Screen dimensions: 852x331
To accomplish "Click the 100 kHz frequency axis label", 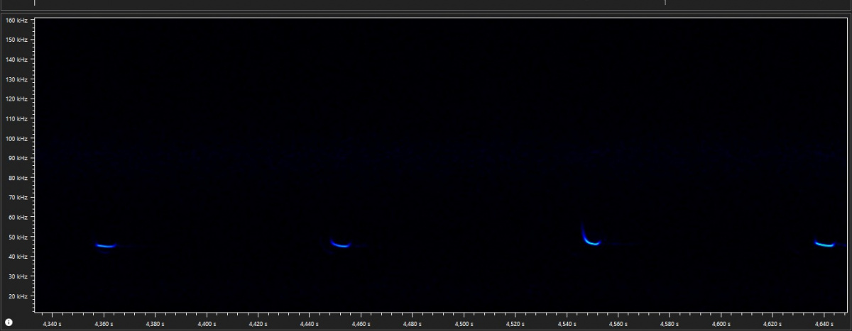I will point(16,139).
